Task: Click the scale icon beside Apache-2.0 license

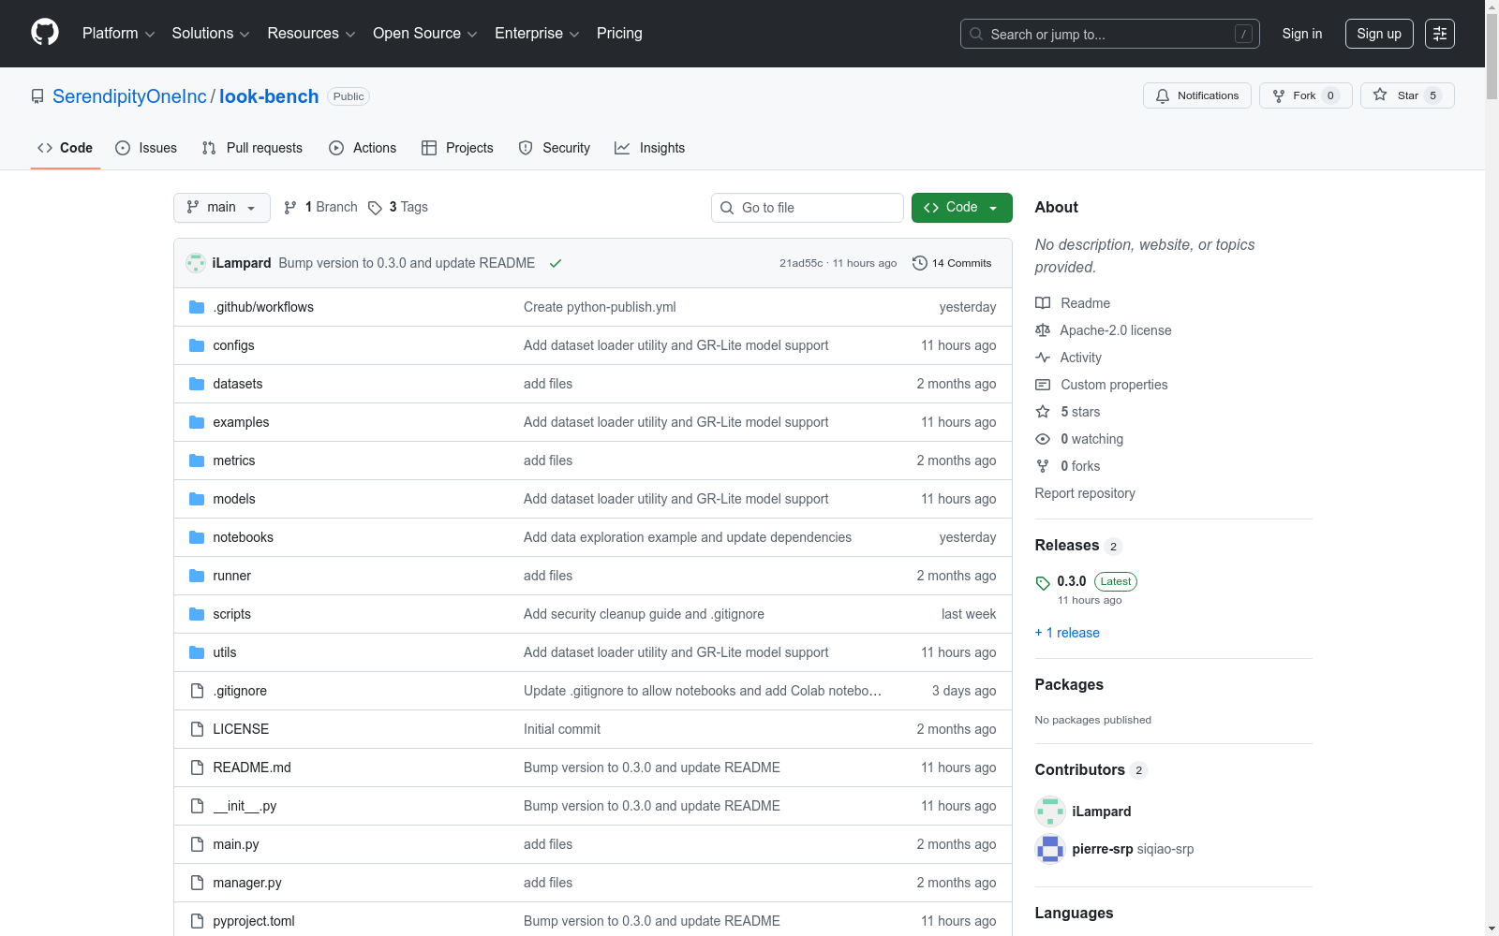Action: 1043,330
